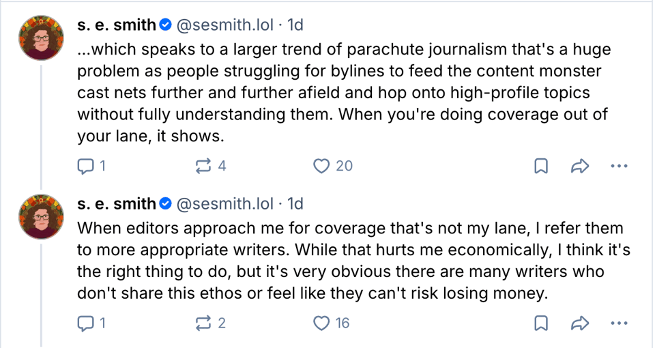The image size is (655, 348).
Task: Open the 1d timestamp of first post
Action: pos(295,25)
